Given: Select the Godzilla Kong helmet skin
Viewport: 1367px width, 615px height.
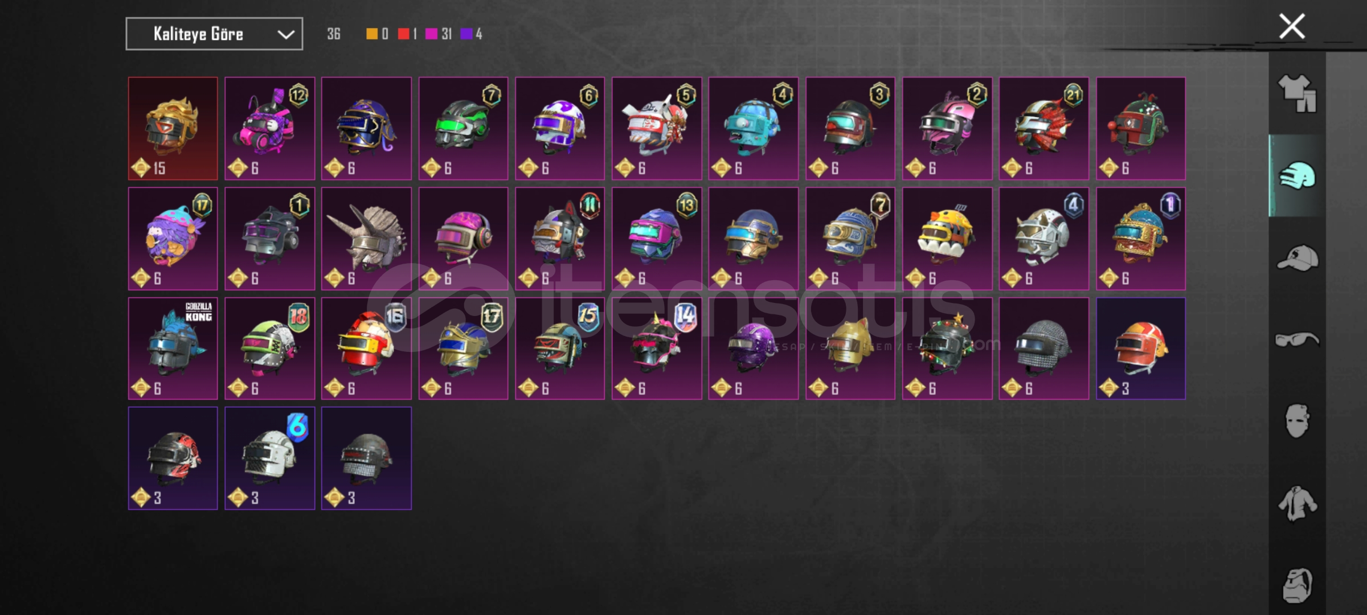Looking at the screenshot, I should 173,348.
